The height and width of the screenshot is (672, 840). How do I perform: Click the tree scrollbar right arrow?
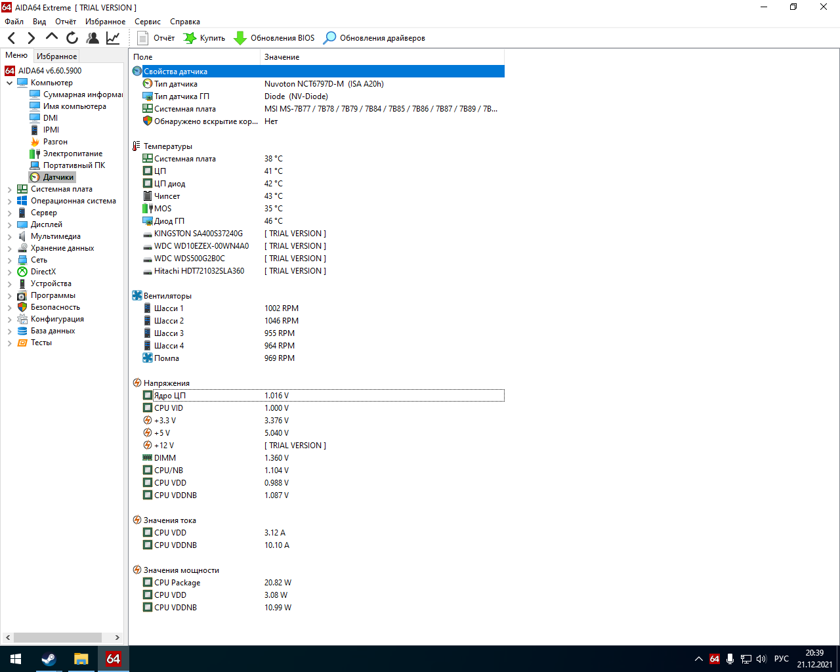(117, 637)
